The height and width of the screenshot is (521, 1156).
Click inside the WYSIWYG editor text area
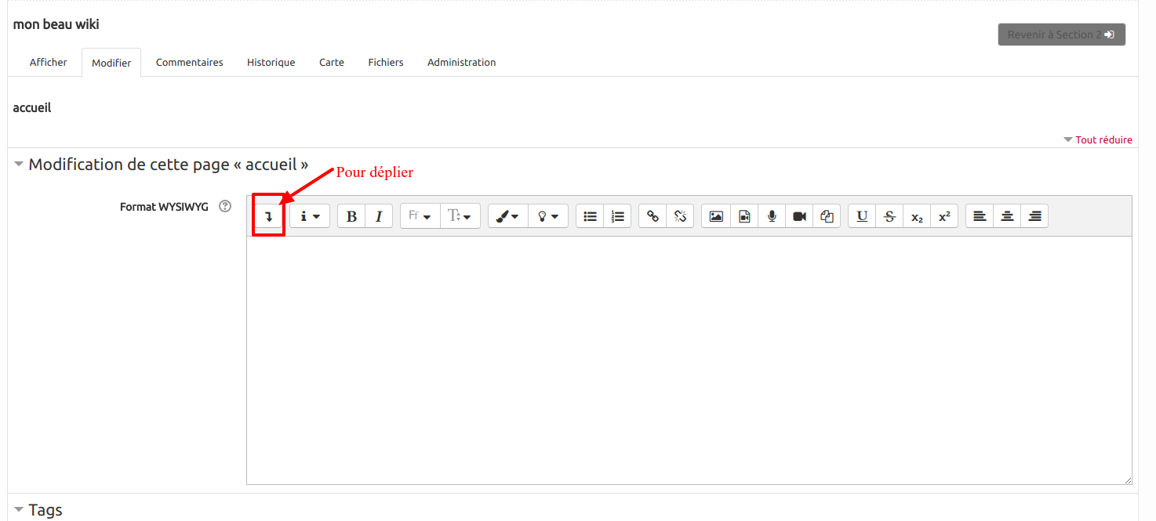[x=689, y=360]
